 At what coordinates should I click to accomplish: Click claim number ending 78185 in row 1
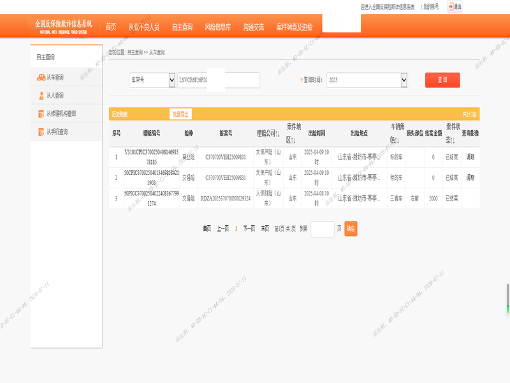(152, 157)
